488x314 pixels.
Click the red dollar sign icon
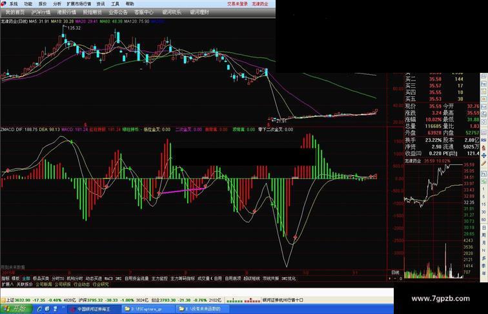pos(483,148)
